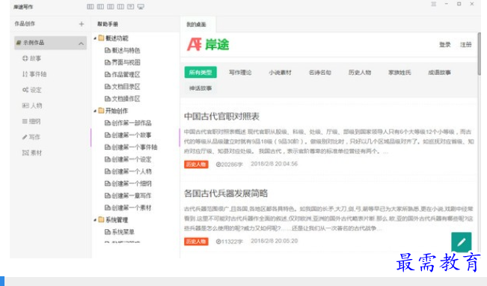This screenshot has height=286, width=487.
Task: Click the 登录 link
Action: click(445, 45)
